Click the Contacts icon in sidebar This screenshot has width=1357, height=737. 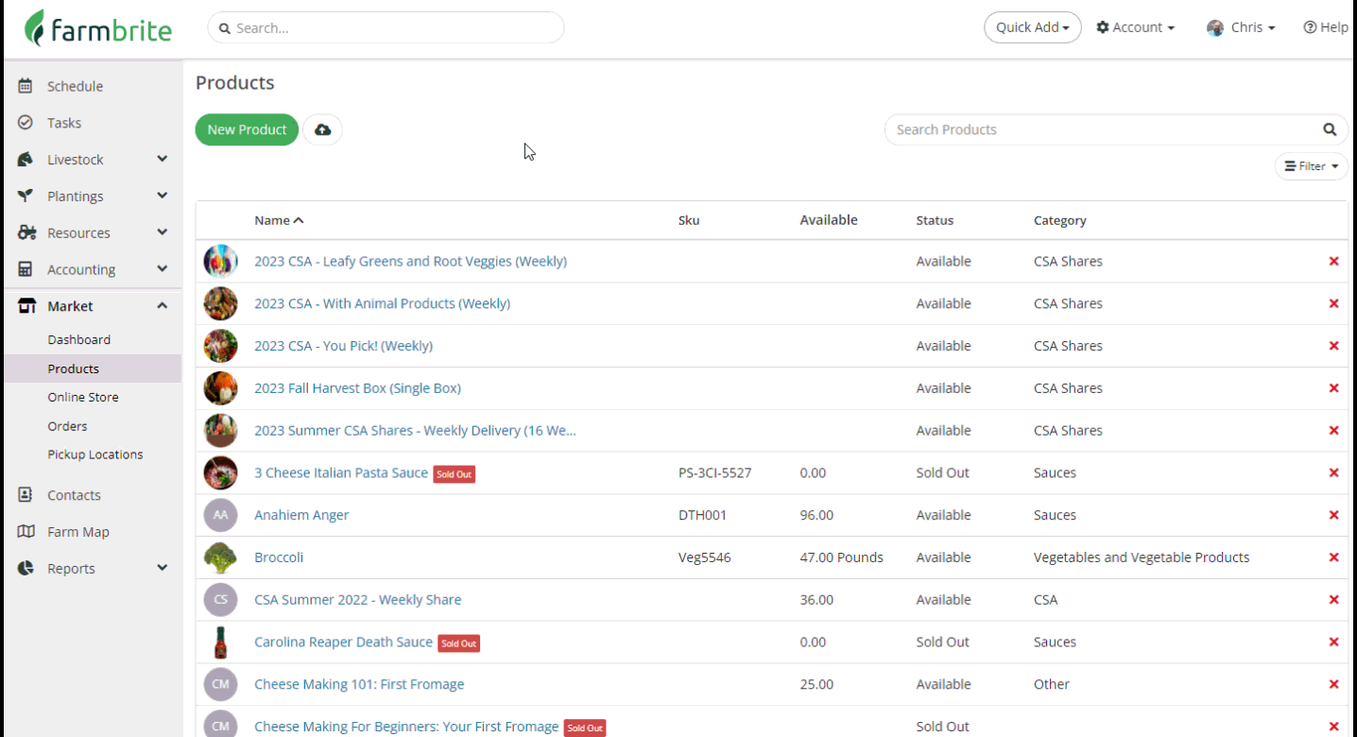point(26,495)
